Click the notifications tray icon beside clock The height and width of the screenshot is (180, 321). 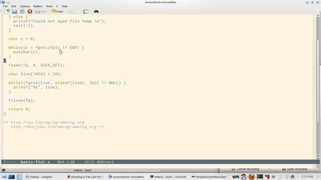(x=292, y=176)
